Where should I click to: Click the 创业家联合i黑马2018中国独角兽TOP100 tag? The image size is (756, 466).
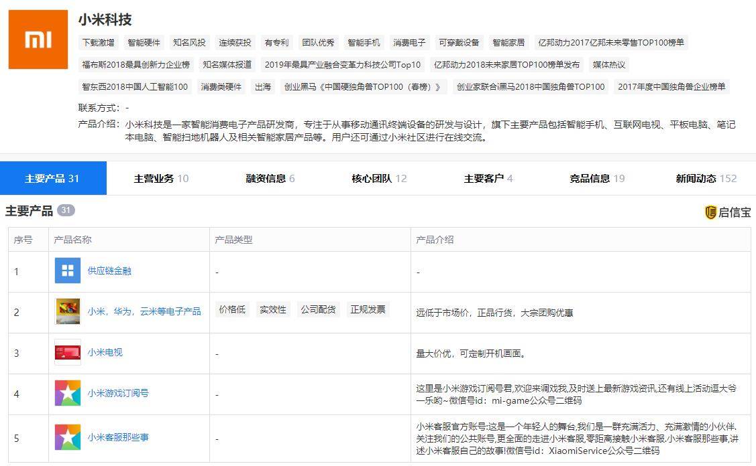[531, 86]
